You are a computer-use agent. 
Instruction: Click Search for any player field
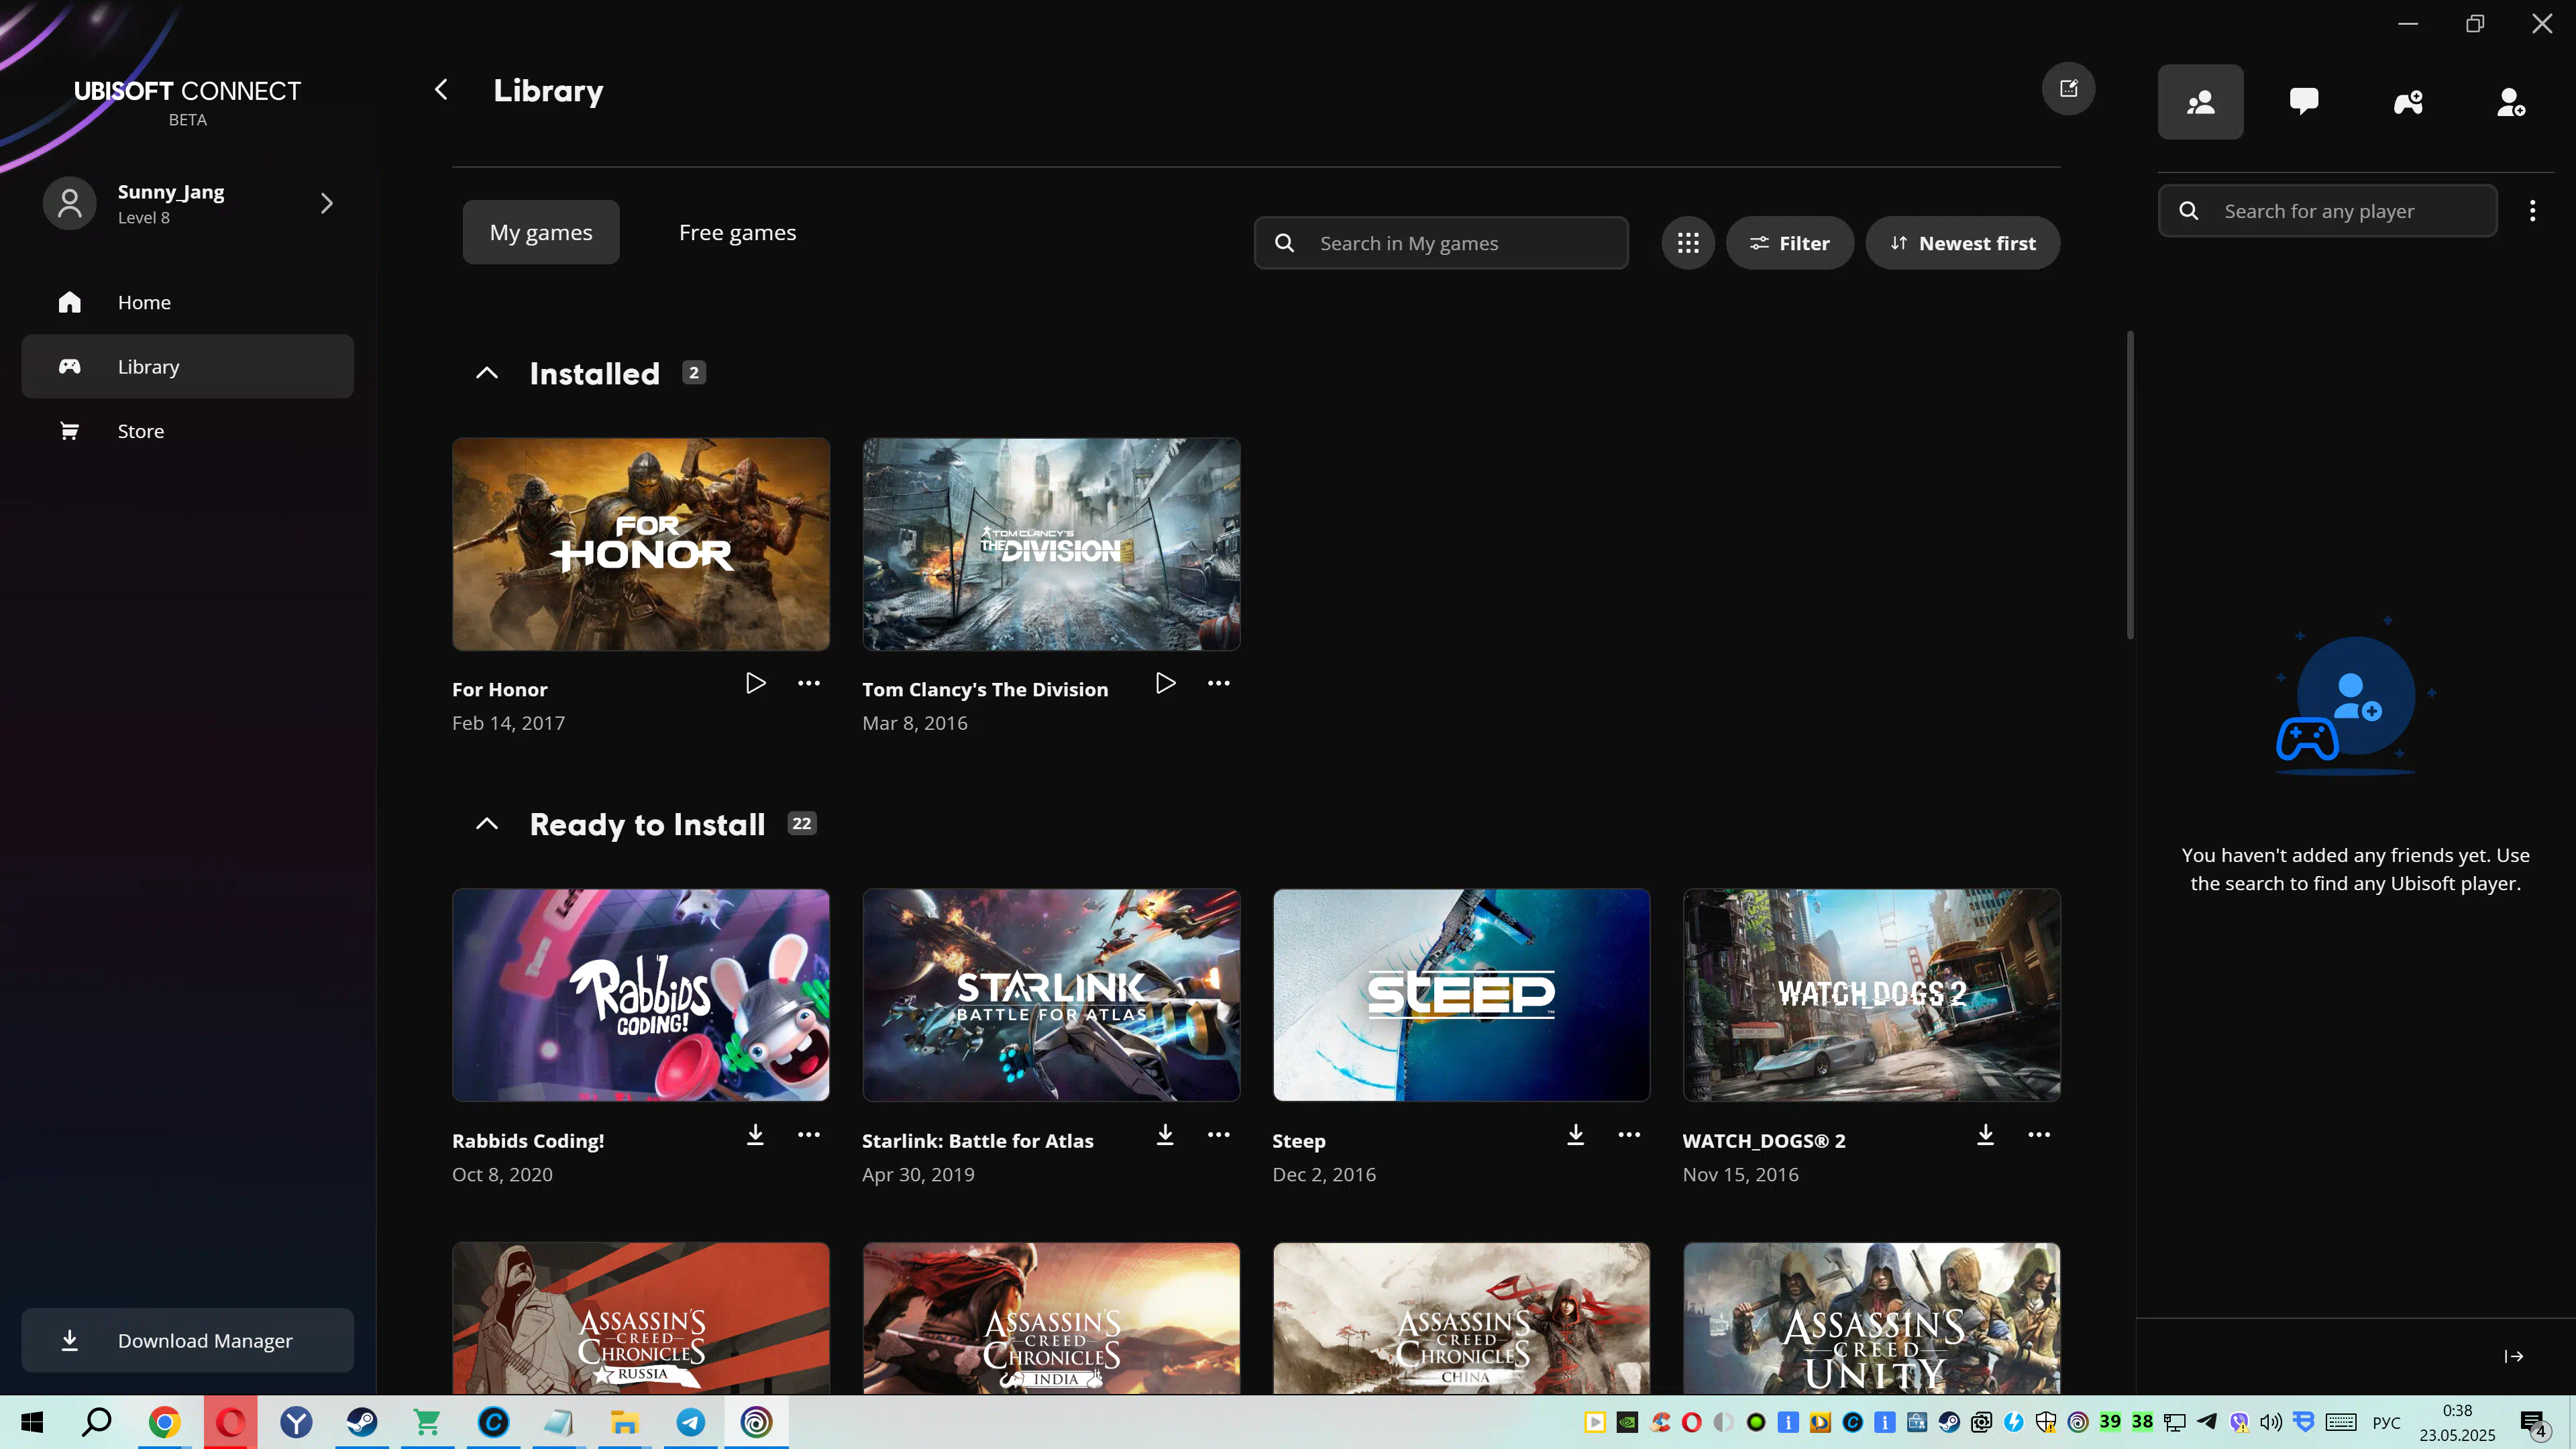coord(2327,211)
